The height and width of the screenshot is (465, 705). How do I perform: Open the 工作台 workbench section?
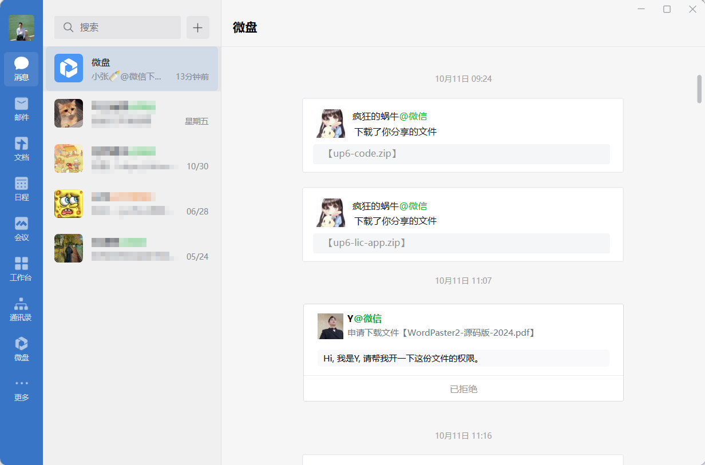pos(21,269)
